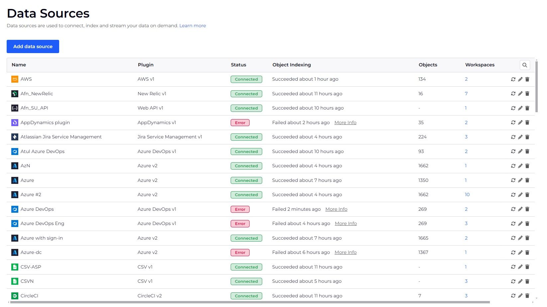The height and width of the screenshot is (307, 547).
Task: Select the Afn_SU_API row name
Action: pyautogui.click(x=34, y=108)
